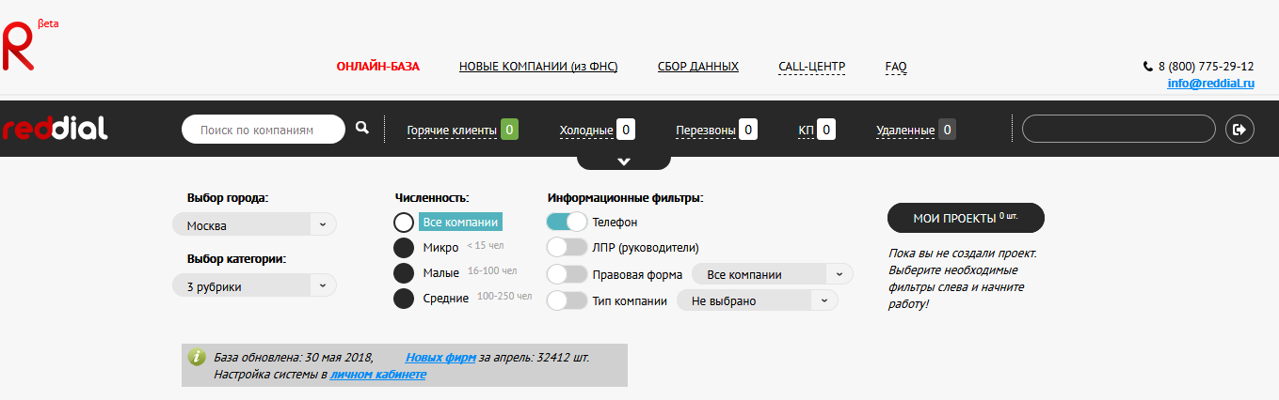This screenshot has height=400, width=1279.
Task: Click the company search input field
Action: [x=264, y=130]
